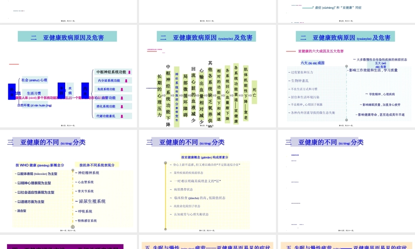Click the down arrow beside 内分泌系统功能
415x249 pixels.
[126, 81]
